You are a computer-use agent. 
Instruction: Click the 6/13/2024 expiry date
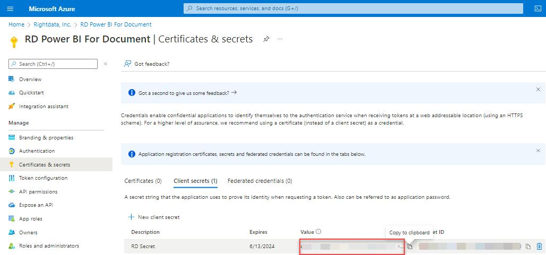click(262, 247)
